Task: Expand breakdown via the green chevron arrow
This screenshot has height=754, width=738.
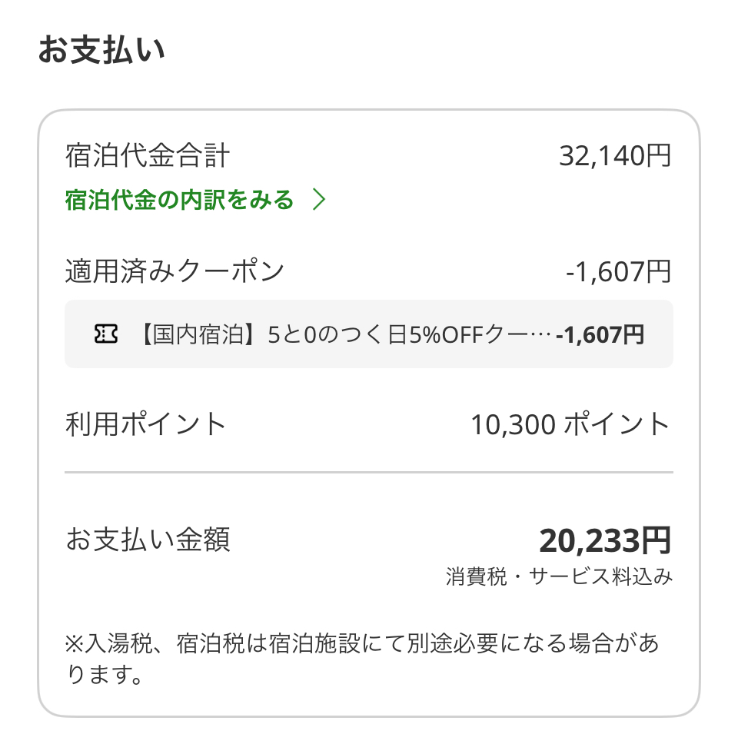Action: 320,201
